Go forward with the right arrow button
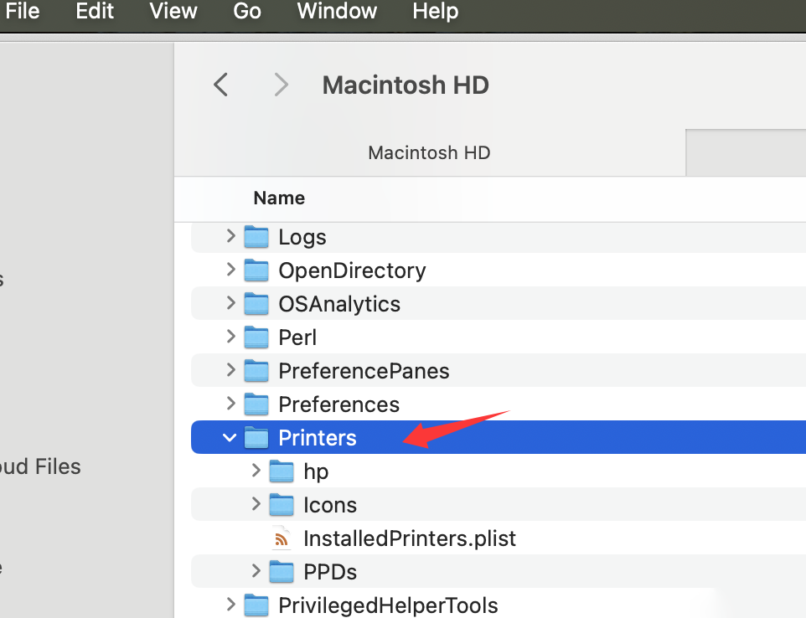806x618 pixels. click(x=281, y=85)
